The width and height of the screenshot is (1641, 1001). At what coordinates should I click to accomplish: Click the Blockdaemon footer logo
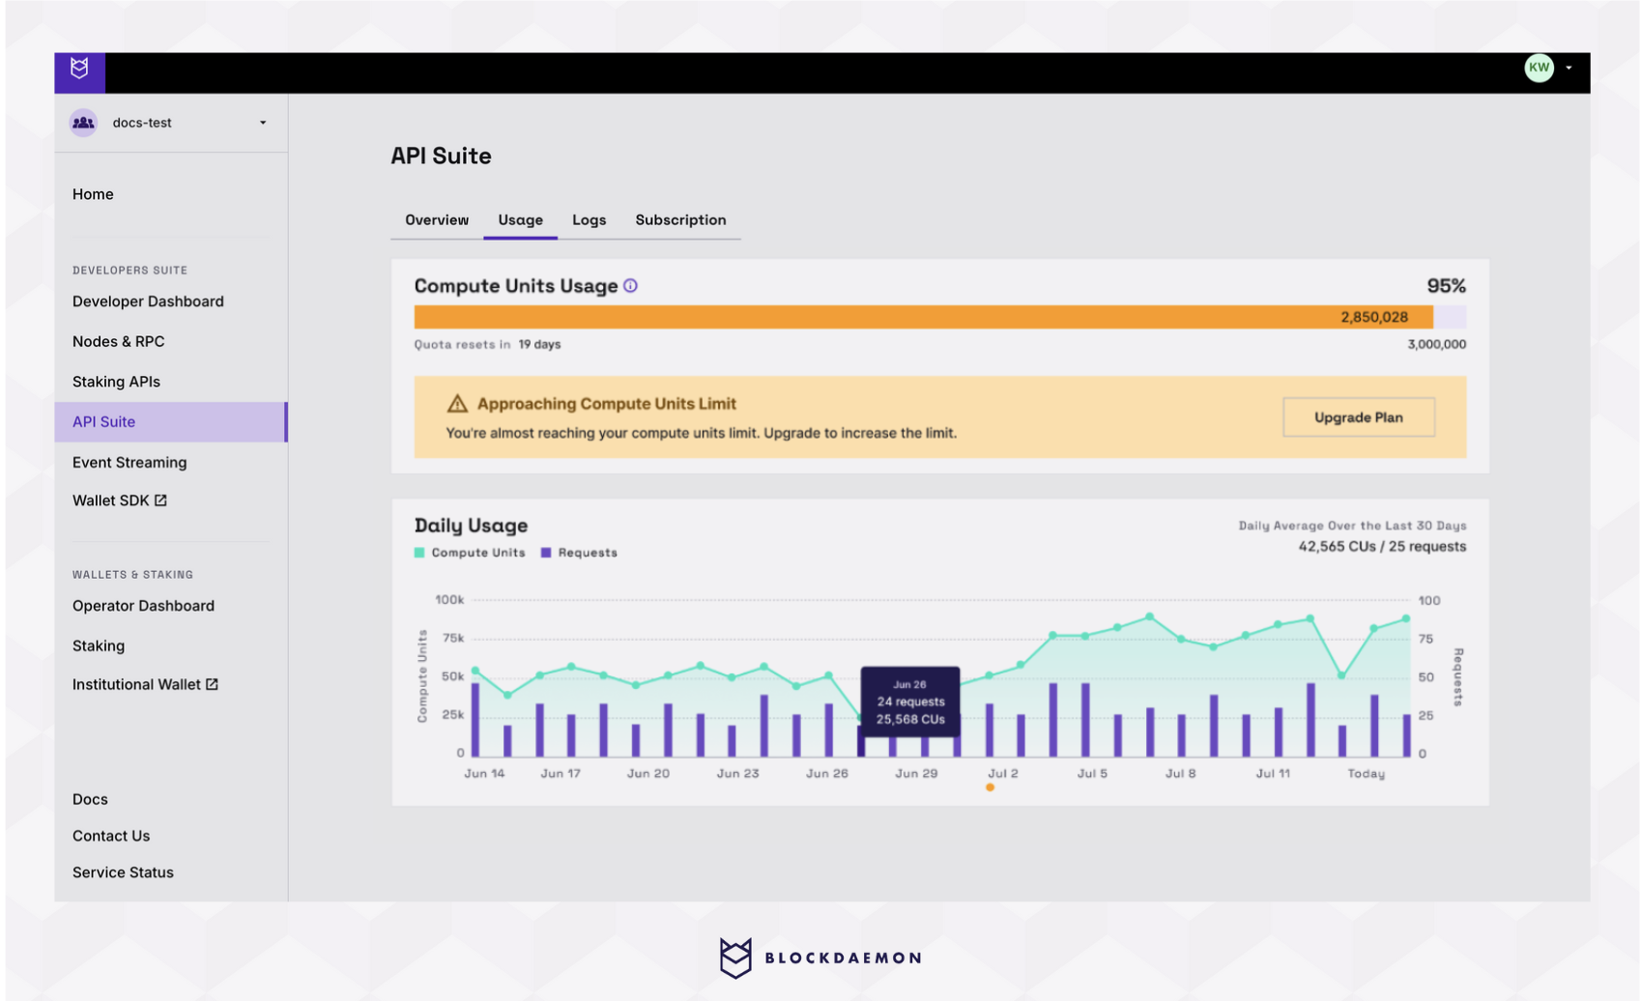pyautogui.click(x=820, y=958)
